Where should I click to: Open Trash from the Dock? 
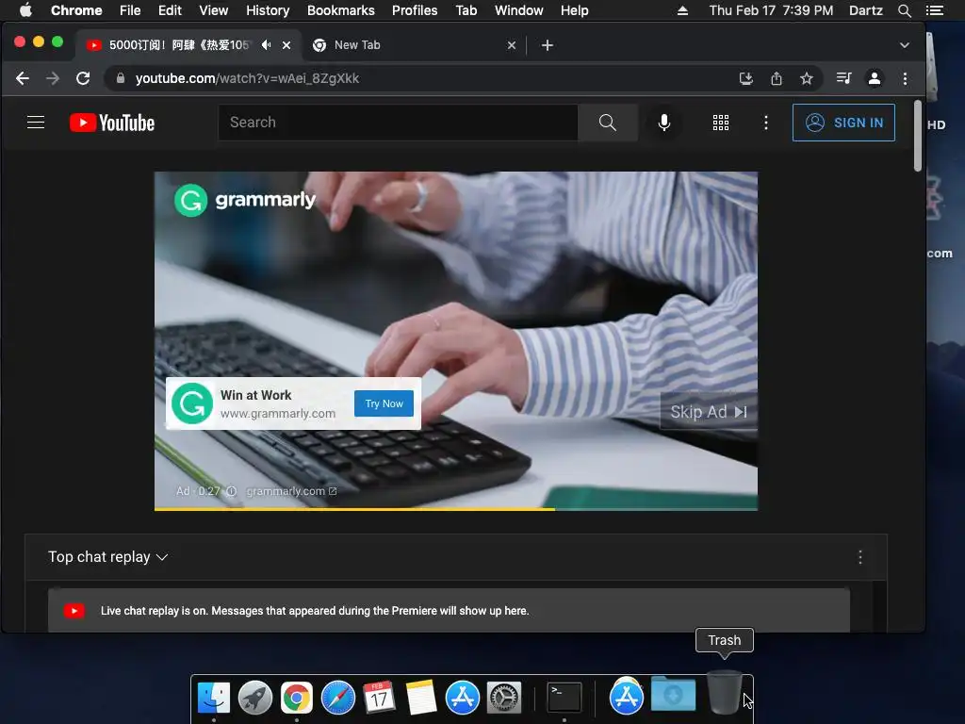pyautogui.click(x=724, y=693)
